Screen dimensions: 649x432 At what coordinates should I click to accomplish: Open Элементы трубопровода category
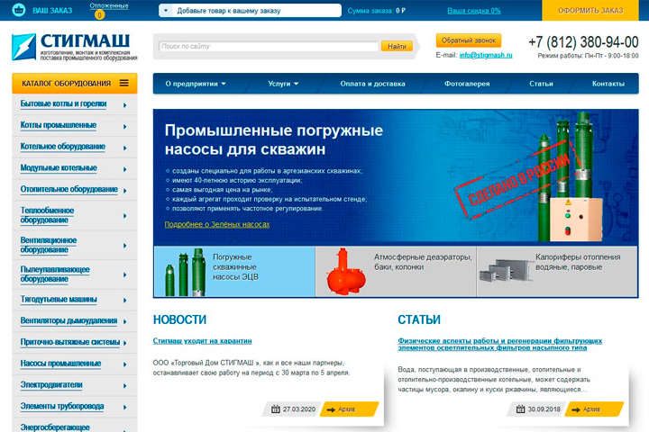point(62,407)
